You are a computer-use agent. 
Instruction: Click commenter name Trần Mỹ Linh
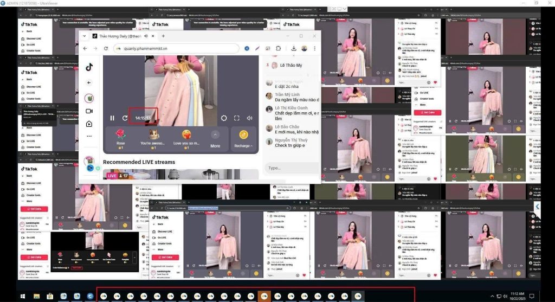click(x=287, y=94)
